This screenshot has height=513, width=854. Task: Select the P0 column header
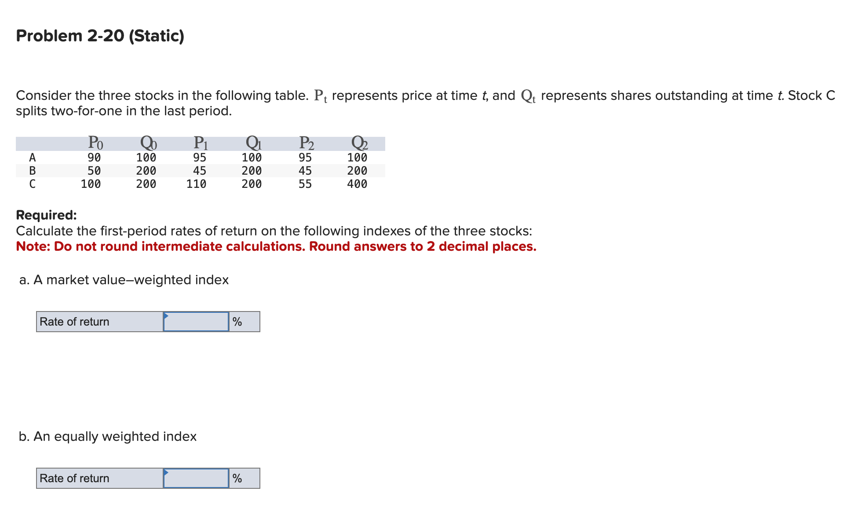(95, 143)
